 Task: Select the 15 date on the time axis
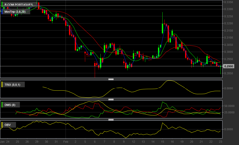tap(162, 142)
